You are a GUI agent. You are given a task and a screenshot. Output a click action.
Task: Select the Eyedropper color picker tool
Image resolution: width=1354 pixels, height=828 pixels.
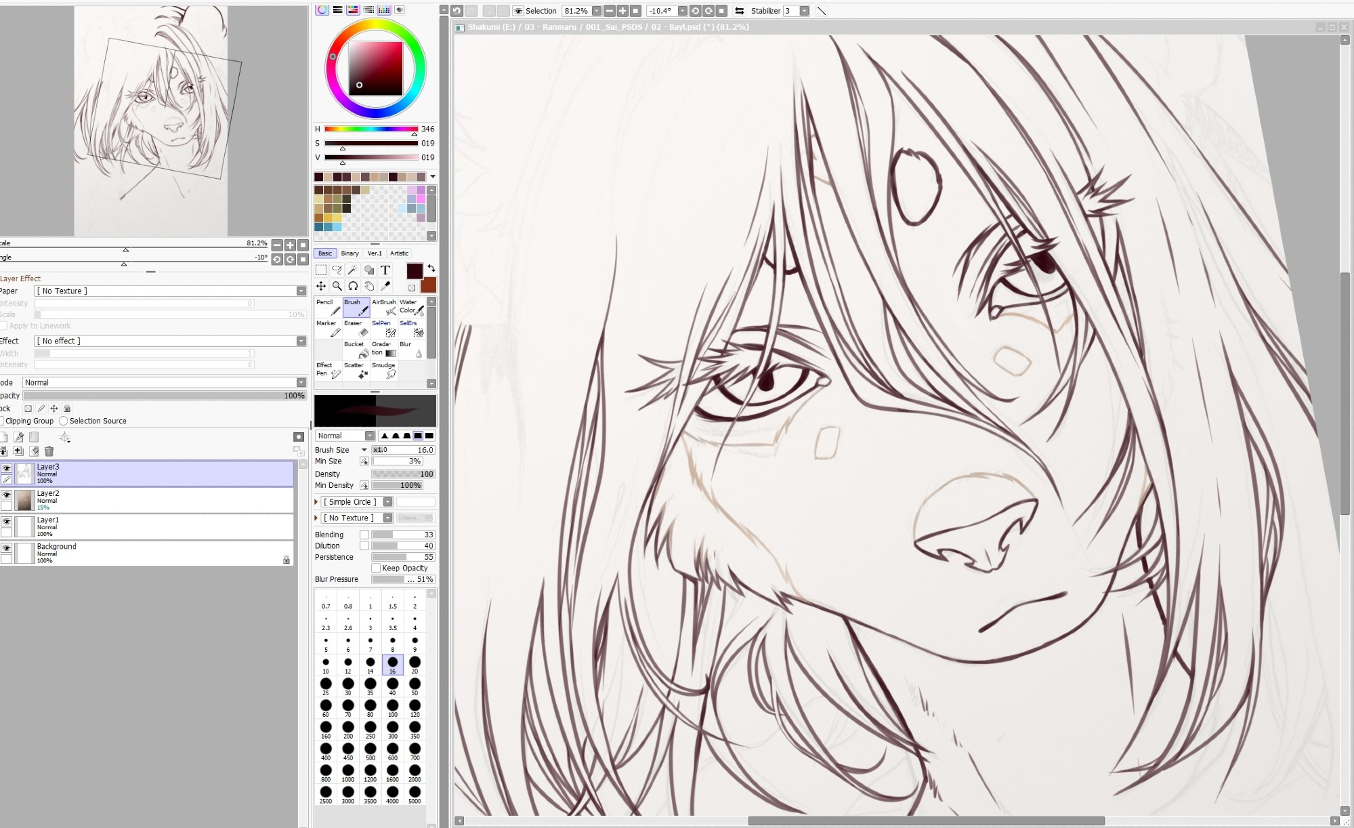385,286
